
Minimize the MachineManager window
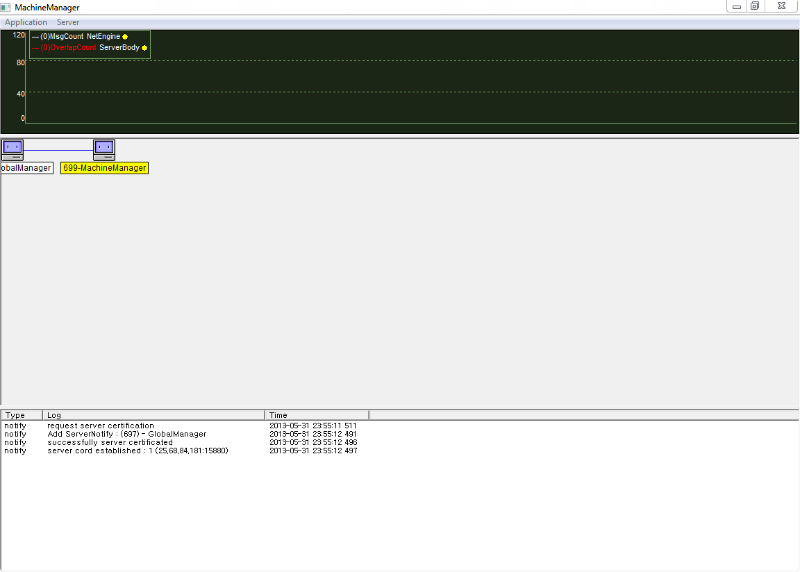(x=737, y=6)
